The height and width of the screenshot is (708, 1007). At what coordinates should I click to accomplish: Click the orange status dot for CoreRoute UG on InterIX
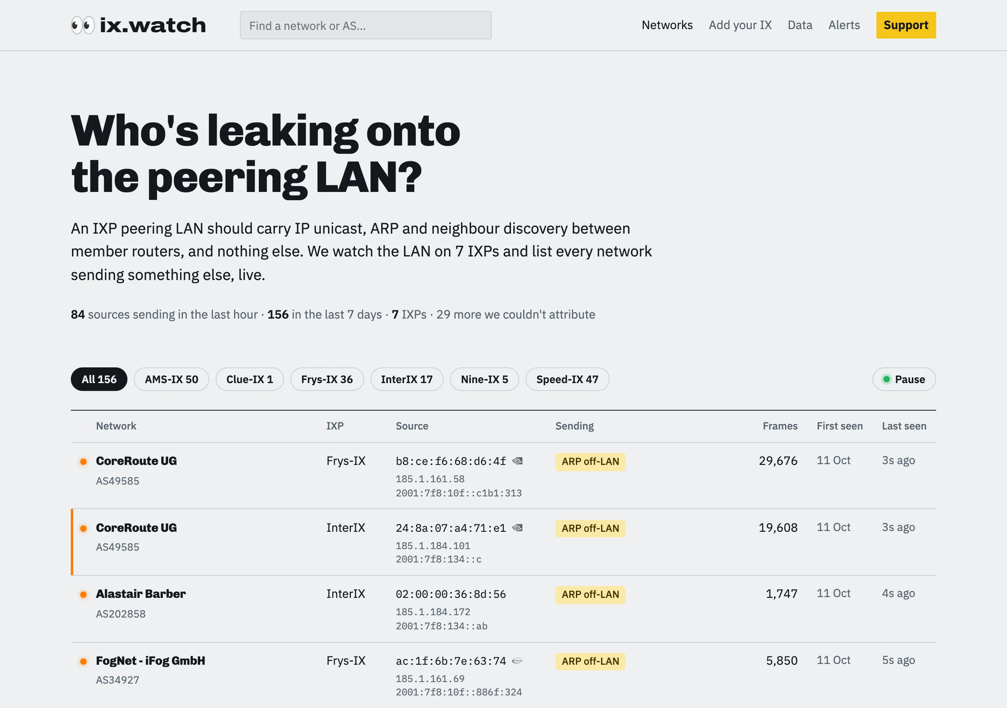[x=83, y=528]
